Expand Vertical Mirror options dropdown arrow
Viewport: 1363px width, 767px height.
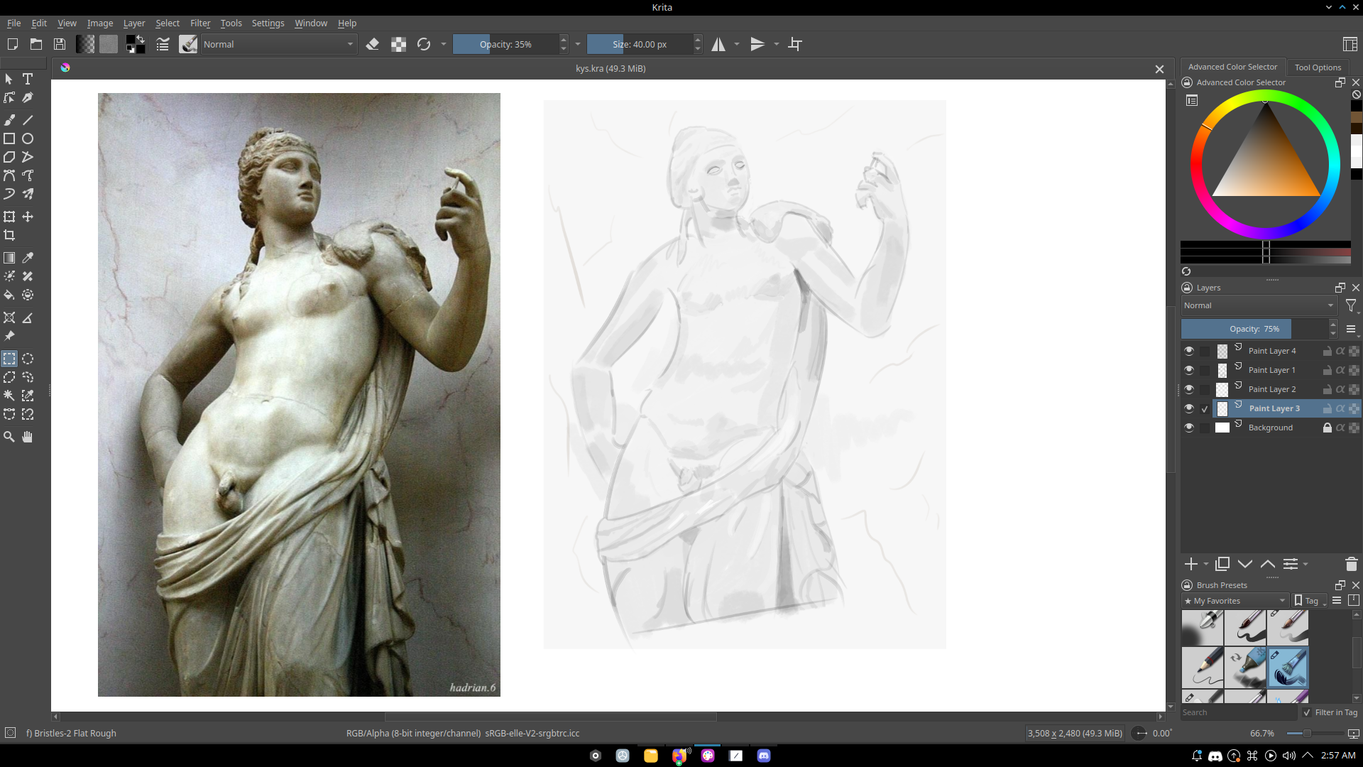point(776,44)
